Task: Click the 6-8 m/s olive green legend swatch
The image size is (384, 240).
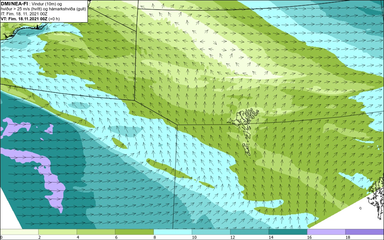Action: coord(134,232)
